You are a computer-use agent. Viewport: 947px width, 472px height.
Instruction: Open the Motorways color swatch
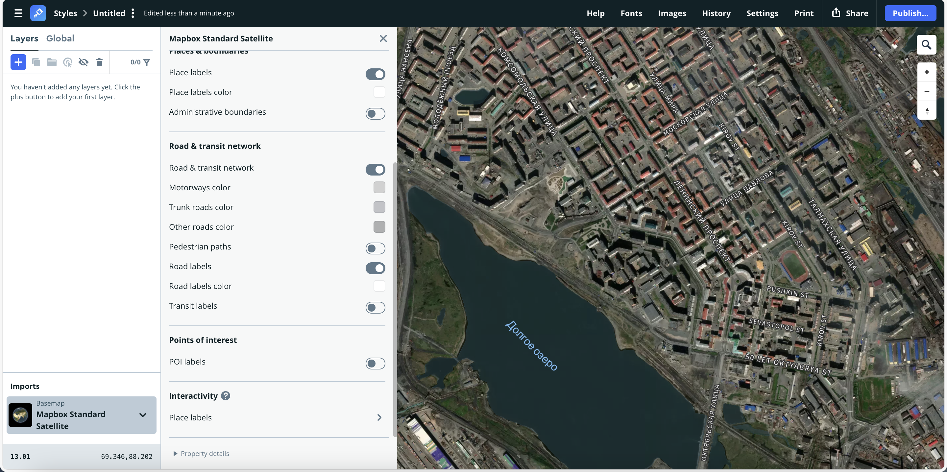click(x=379, y=187)
